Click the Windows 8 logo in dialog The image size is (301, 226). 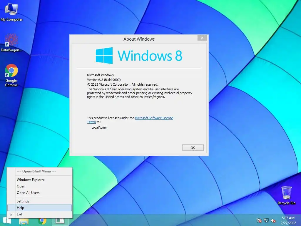[139, 56]
